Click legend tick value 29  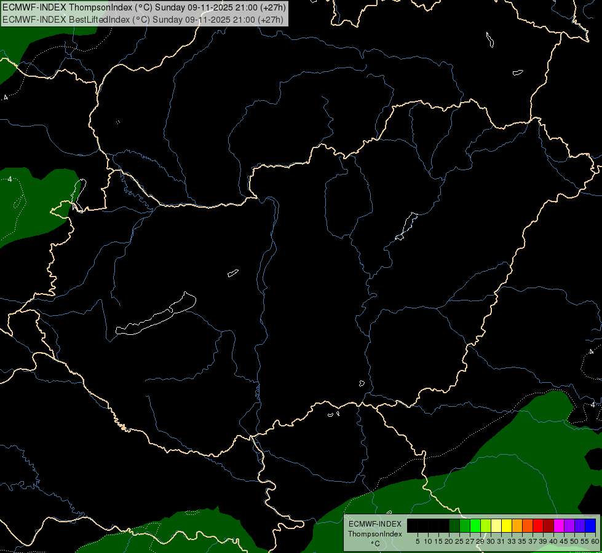click(480, 541)
